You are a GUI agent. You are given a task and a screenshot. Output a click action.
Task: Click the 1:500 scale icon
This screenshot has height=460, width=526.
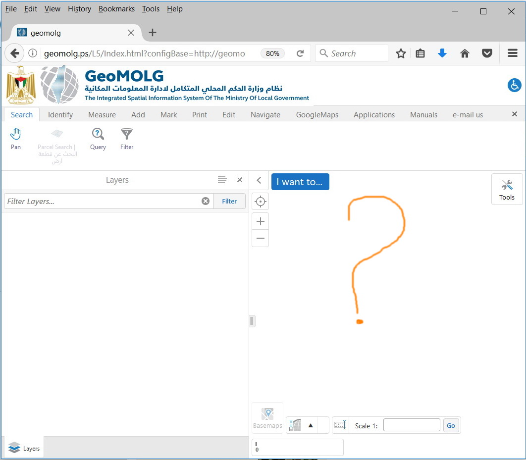coord(340,425)
